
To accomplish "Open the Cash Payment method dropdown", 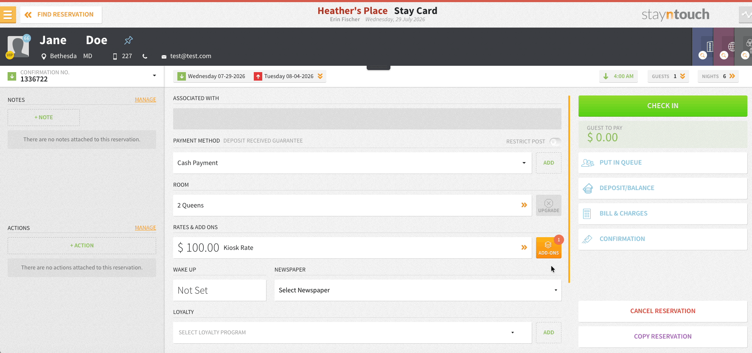I will click(x=352, y=163).
